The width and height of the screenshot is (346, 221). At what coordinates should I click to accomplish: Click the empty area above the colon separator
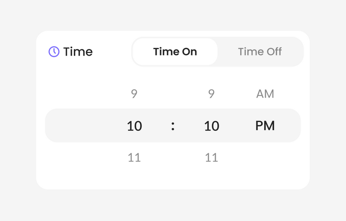173,94
